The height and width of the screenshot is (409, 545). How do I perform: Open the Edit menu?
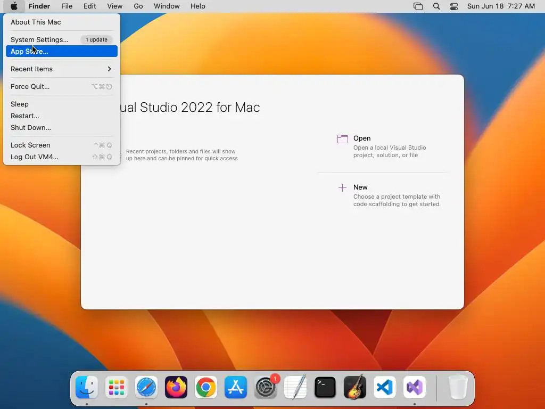point(89,6)
